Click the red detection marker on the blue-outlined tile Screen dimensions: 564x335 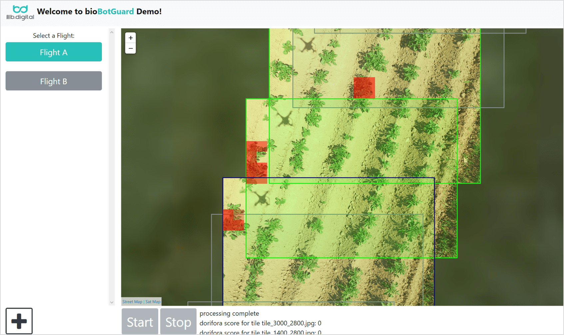click(233, 220)
